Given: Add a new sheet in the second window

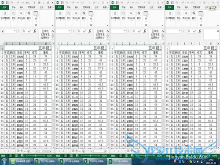Looking at the screenshot, I should (84, 151).
